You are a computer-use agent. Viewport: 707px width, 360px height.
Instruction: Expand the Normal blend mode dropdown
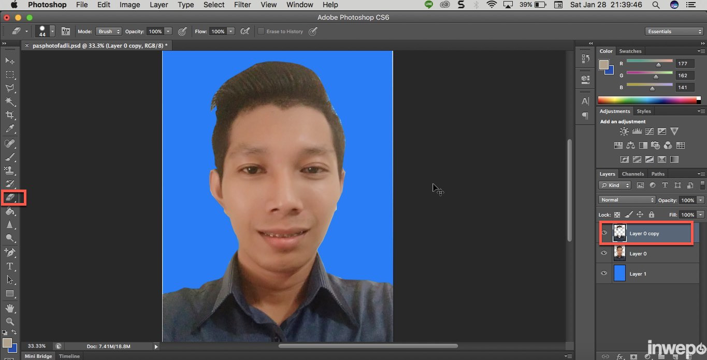(627, 200)
